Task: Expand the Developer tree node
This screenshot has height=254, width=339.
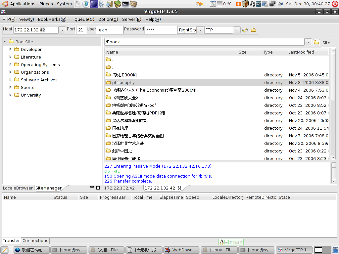Action: (x=10, y=49)
